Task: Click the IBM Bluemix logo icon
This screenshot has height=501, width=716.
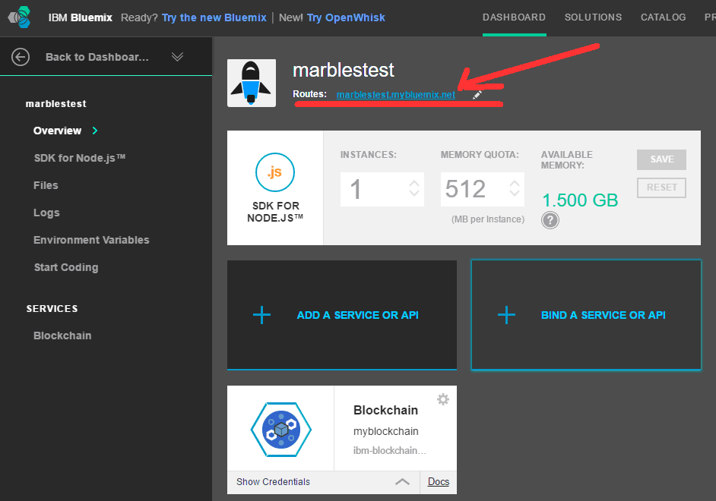Action: [x=20, y=17]
